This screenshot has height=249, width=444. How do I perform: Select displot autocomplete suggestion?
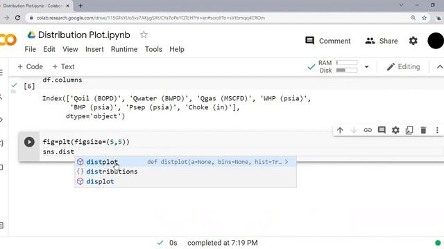185,181
